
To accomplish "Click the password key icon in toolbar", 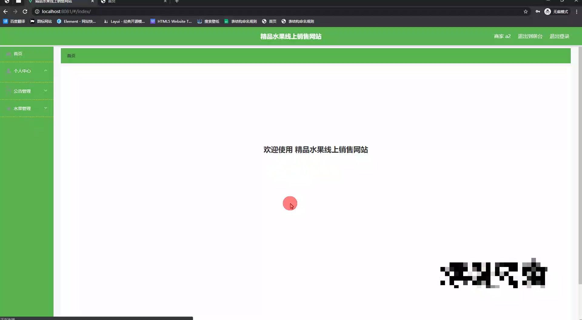I will point(538,12).
